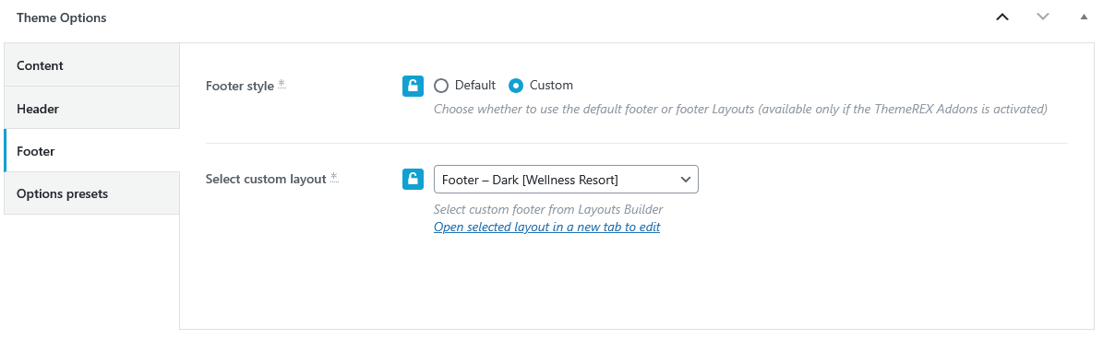
Task: Click the Footer style field label
Action: [240, 87]
